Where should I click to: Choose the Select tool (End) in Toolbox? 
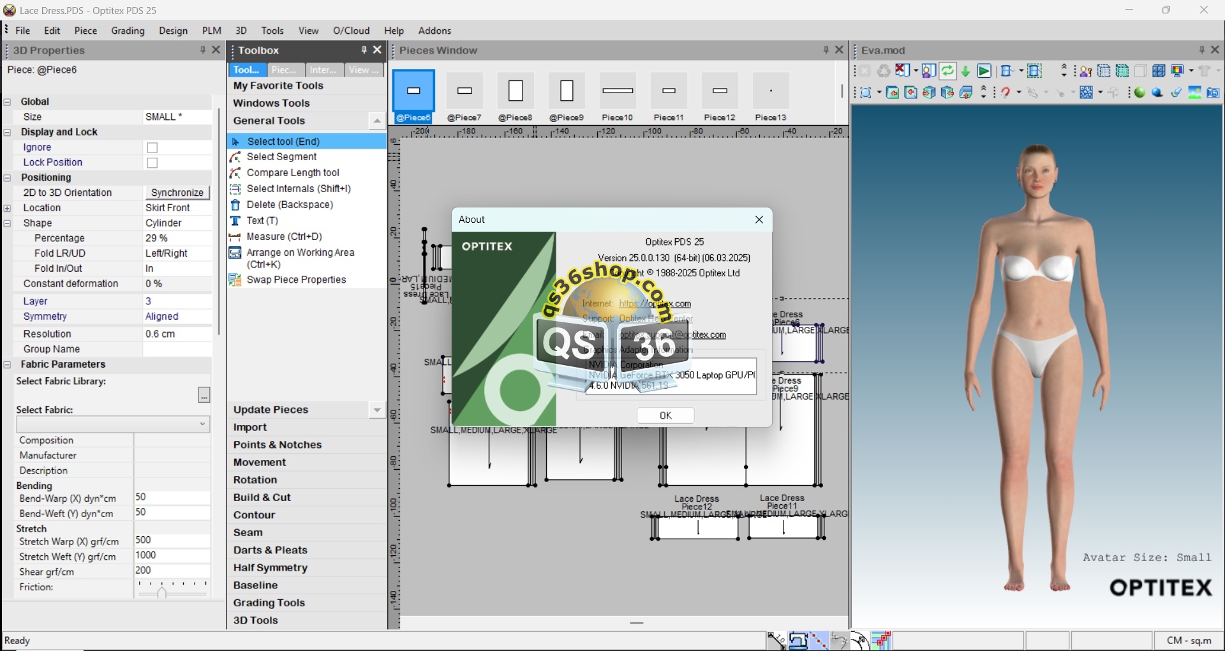[307, 142]
